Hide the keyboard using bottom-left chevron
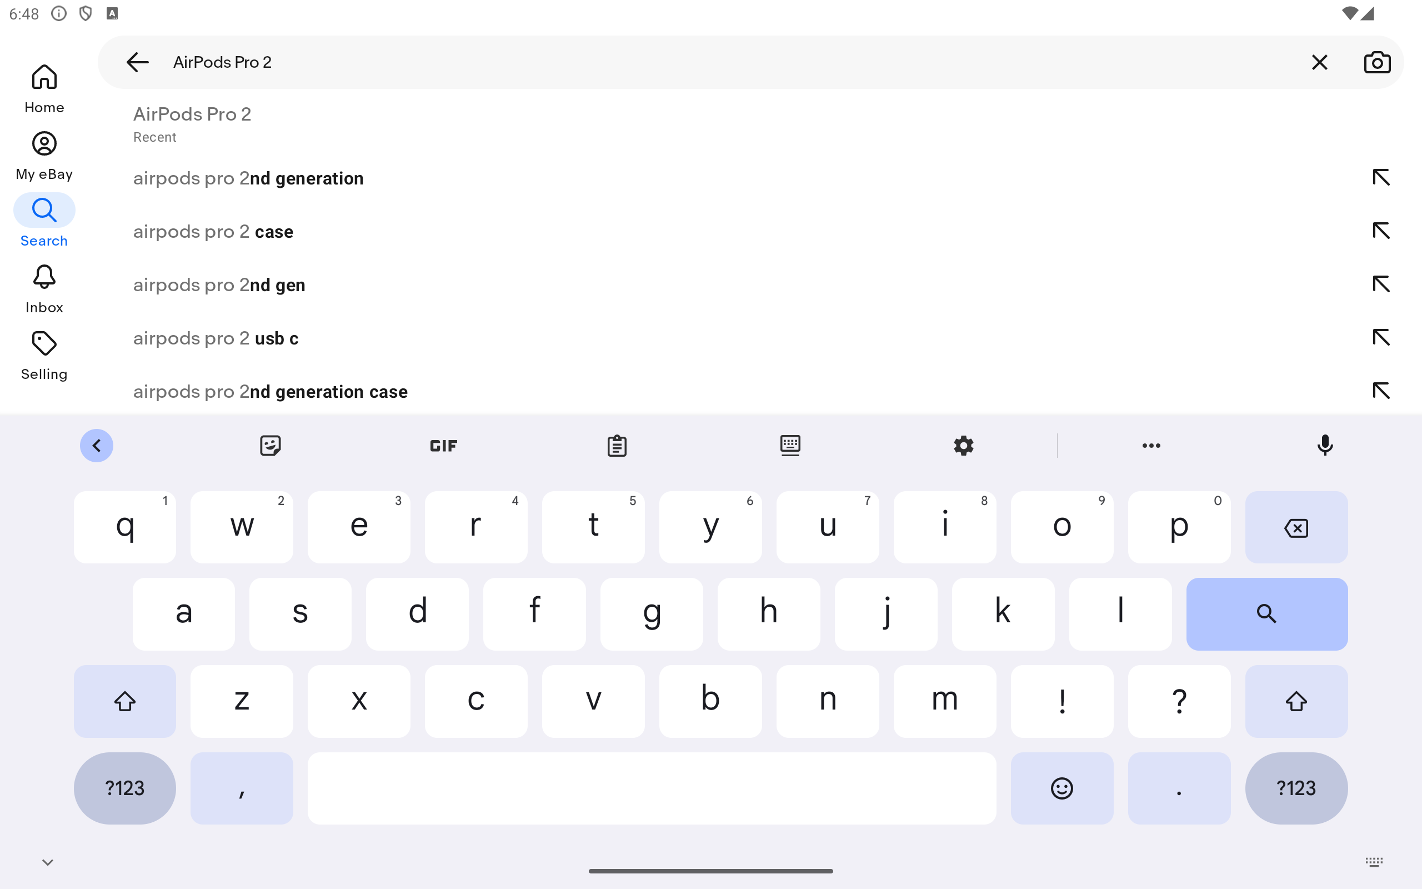The height and width of the screenshot is (889, 1422). 48,862
